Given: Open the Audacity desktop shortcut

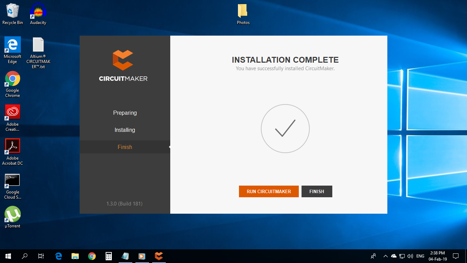Looking at the screenshot, I should point(38,14).
